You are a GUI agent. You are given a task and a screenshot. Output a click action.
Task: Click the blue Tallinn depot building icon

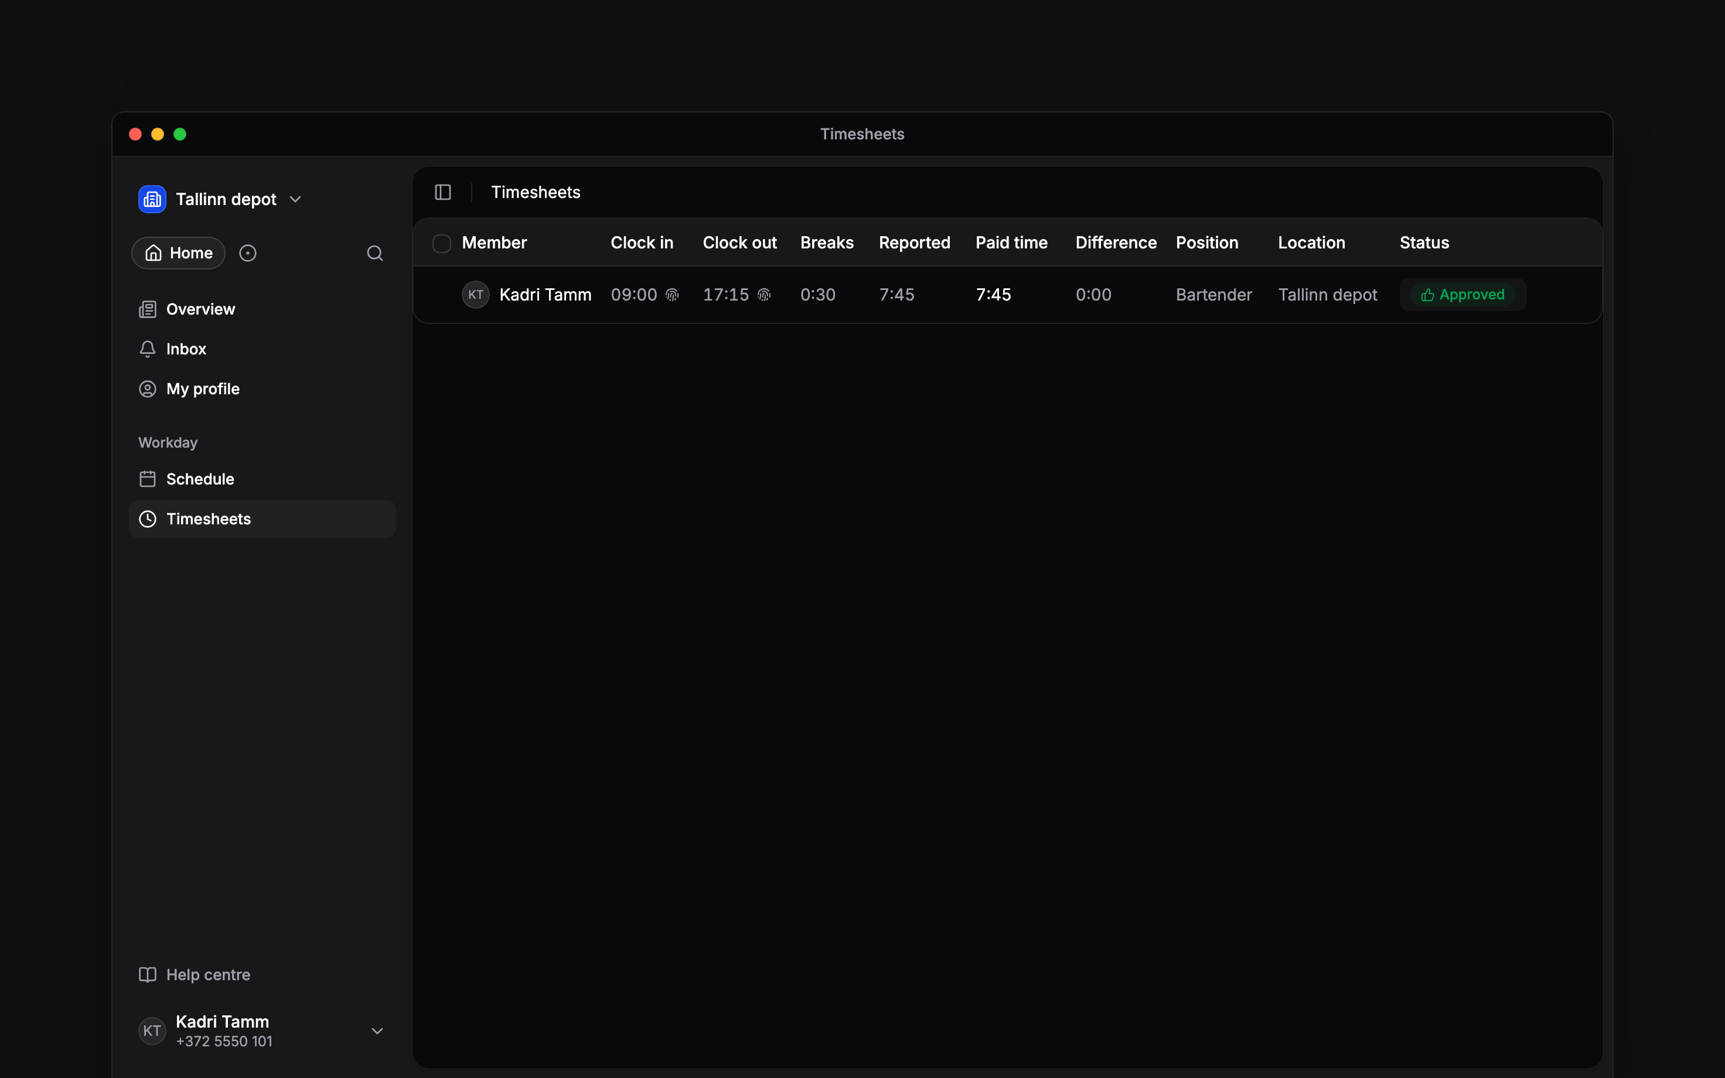tap(152, 200)
